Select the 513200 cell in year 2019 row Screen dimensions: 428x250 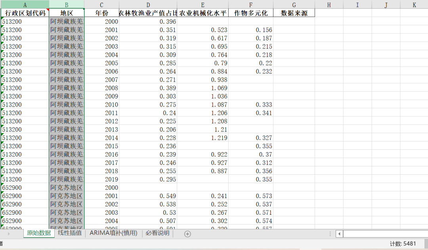click(25, 179)
